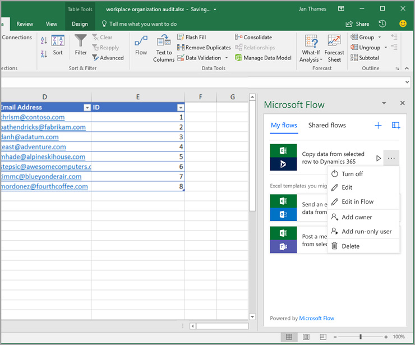The image size is (415, 345).
Task: Click the Group outline button
Action: click(x=362, y=38)
